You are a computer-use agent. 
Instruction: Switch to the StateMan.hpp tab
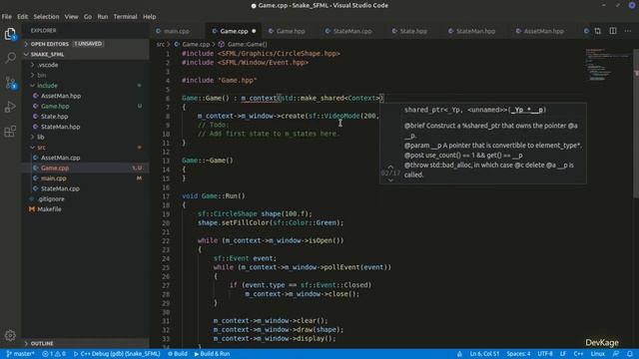click(x=475, y=31)
